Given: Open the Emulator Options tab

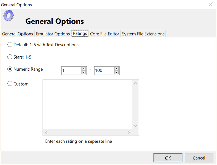Looking at the screenshot, I should [x=53, y=34].
